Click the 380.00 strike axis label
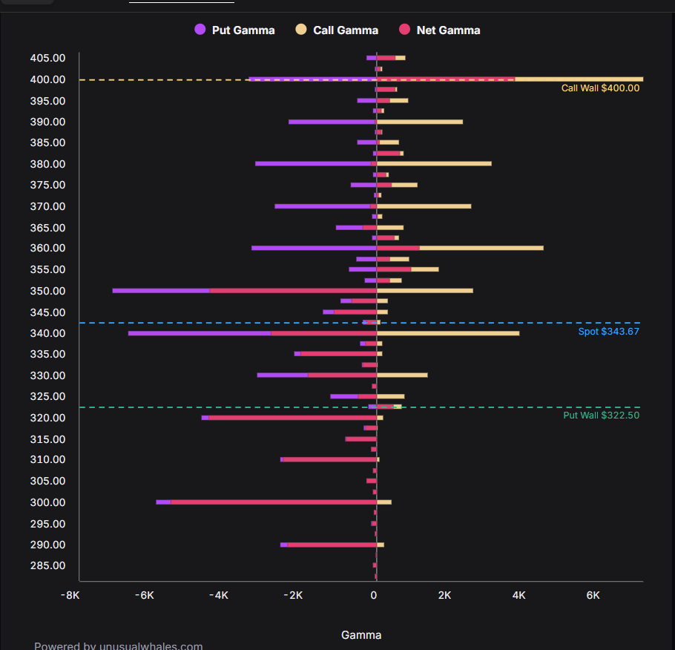The width and height of the screenshot is (675, 650). pos(47,164)
